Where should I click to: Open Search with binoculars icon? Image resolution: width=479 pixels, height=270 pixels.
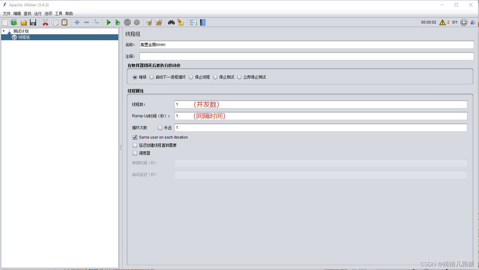point(171,22)
